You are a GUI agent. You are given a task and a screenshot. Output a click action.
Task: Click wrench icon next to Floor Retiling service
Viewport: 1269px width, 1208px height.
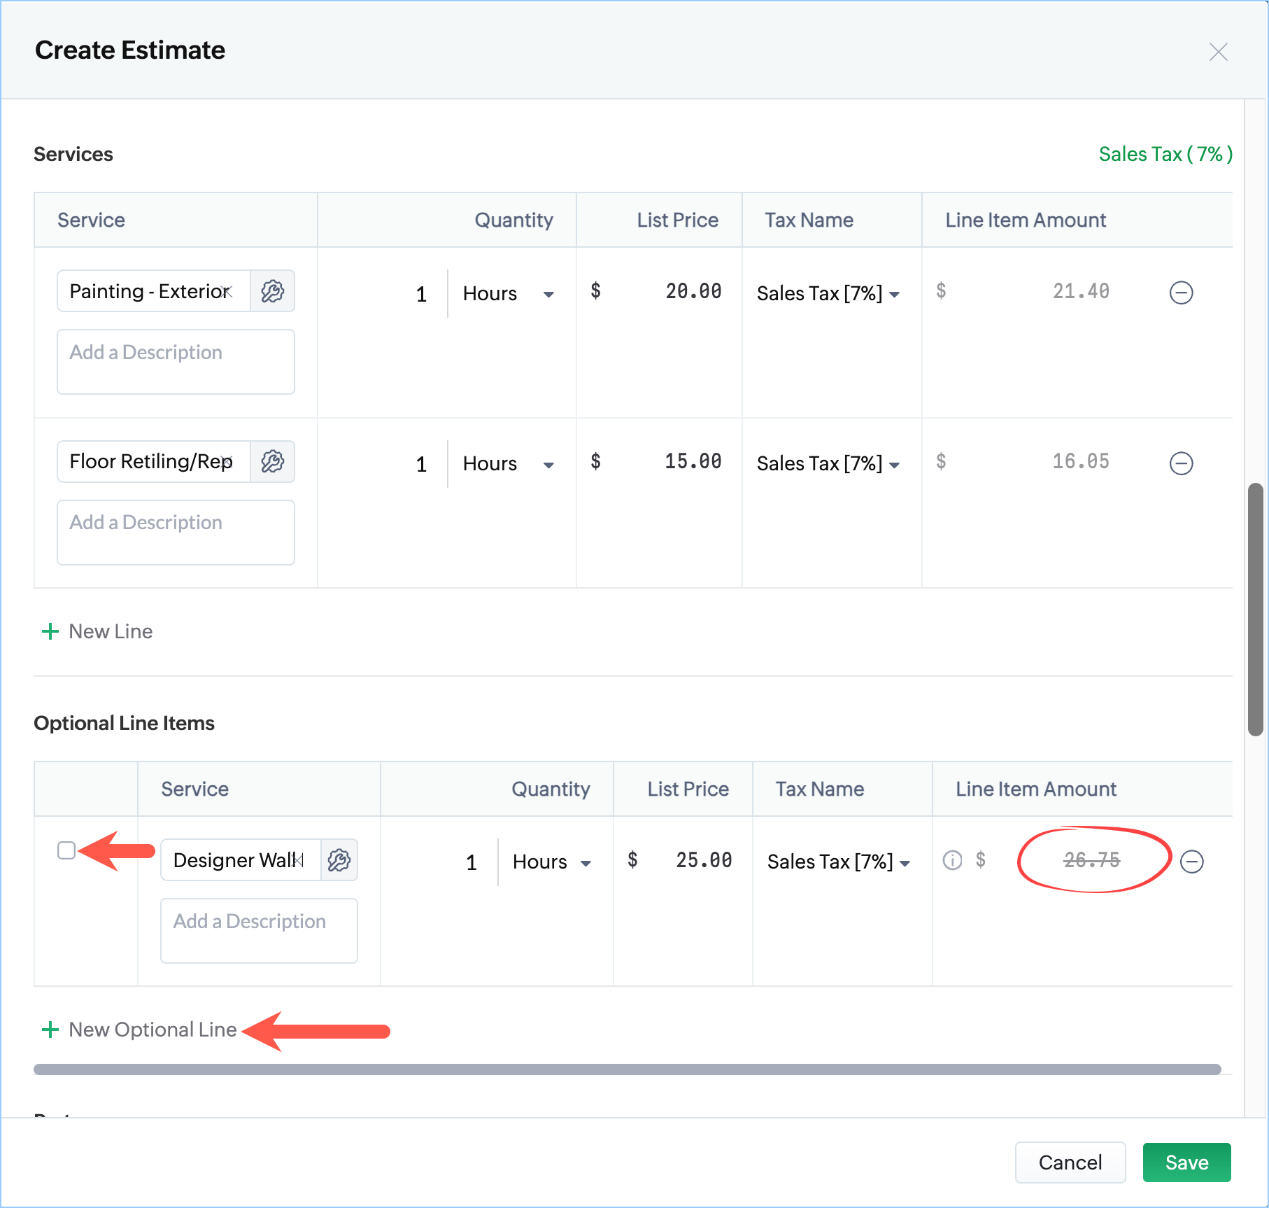272,462
